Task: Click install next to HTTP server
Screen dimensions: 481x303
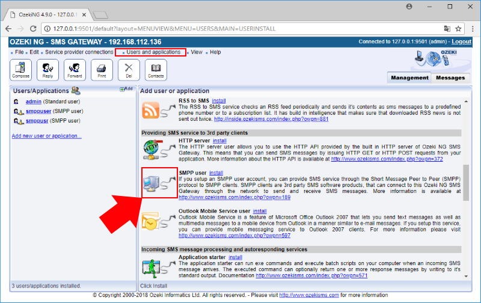Action: pos(219,141)
